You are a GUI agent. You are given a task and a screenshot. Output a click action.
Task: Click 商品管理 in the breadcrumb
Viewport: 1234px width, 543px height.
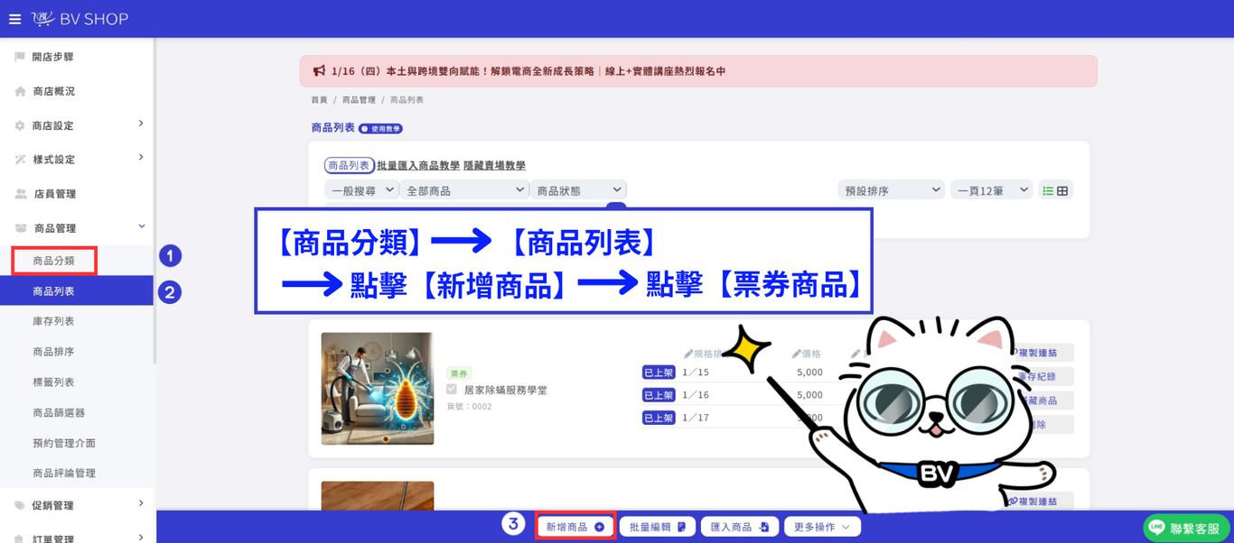359,100
